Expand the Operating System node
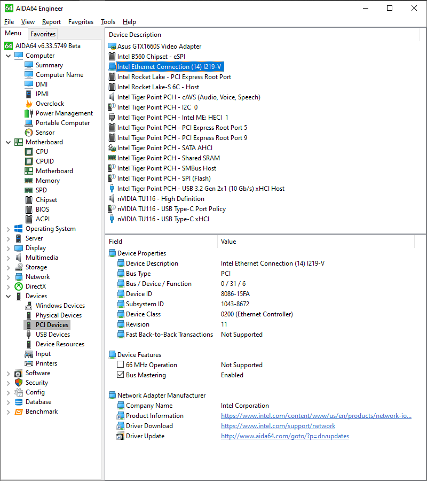The image size is (427, 481). (x=9, y=229)
